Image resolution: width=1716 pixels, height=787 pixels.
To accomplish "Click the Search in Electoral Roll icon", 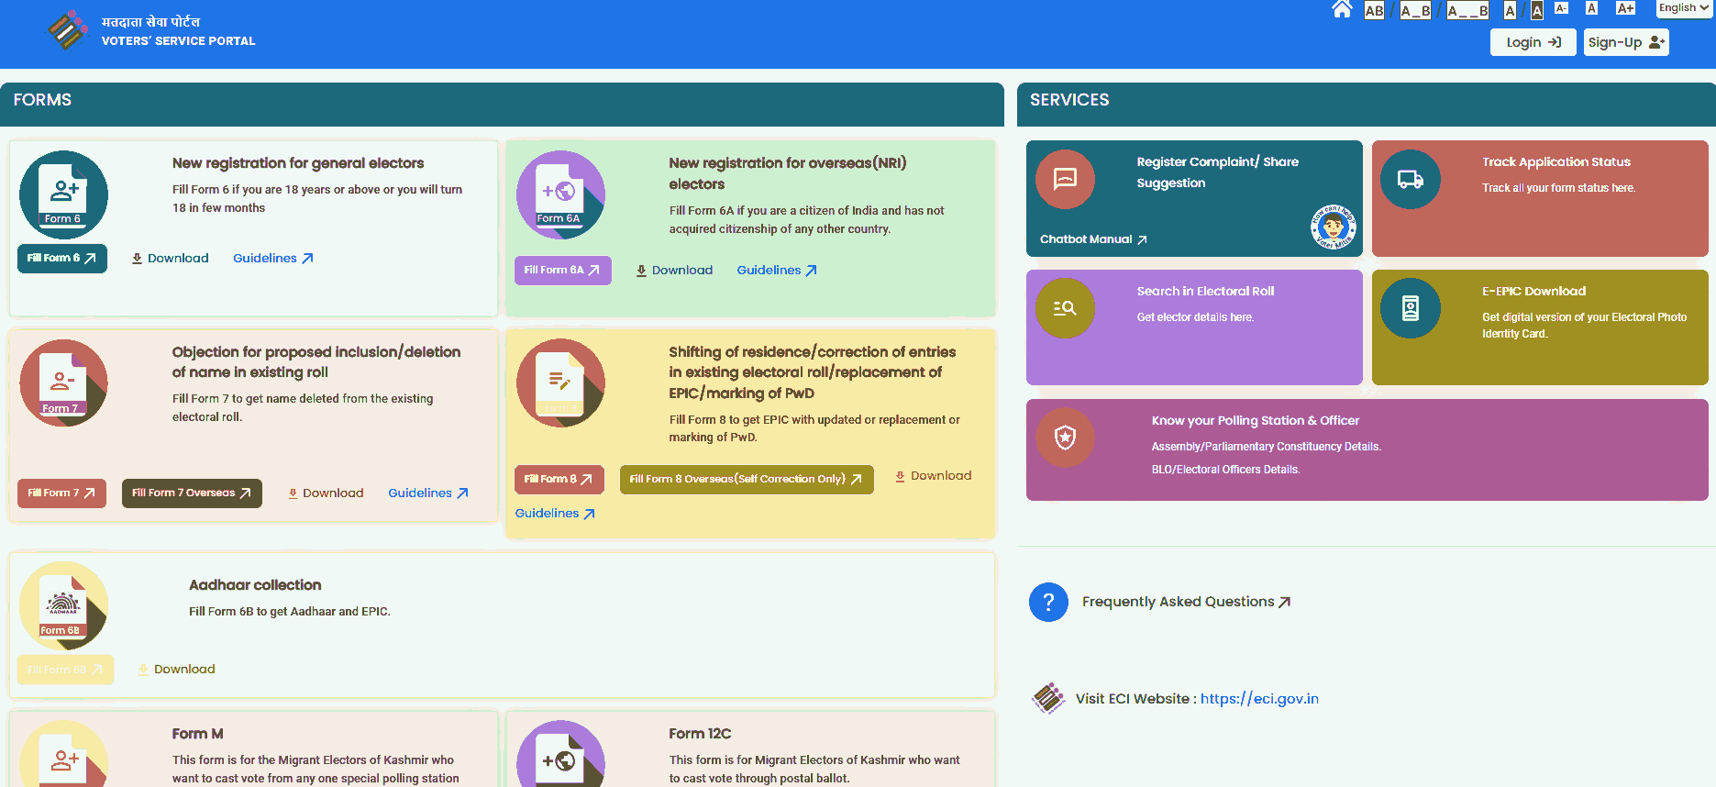I will click(1065, 308).
